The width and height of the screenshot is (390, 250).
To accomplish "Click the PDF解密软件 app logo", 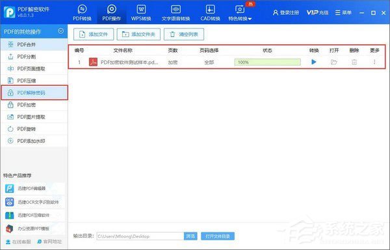I will coord(10,12).
